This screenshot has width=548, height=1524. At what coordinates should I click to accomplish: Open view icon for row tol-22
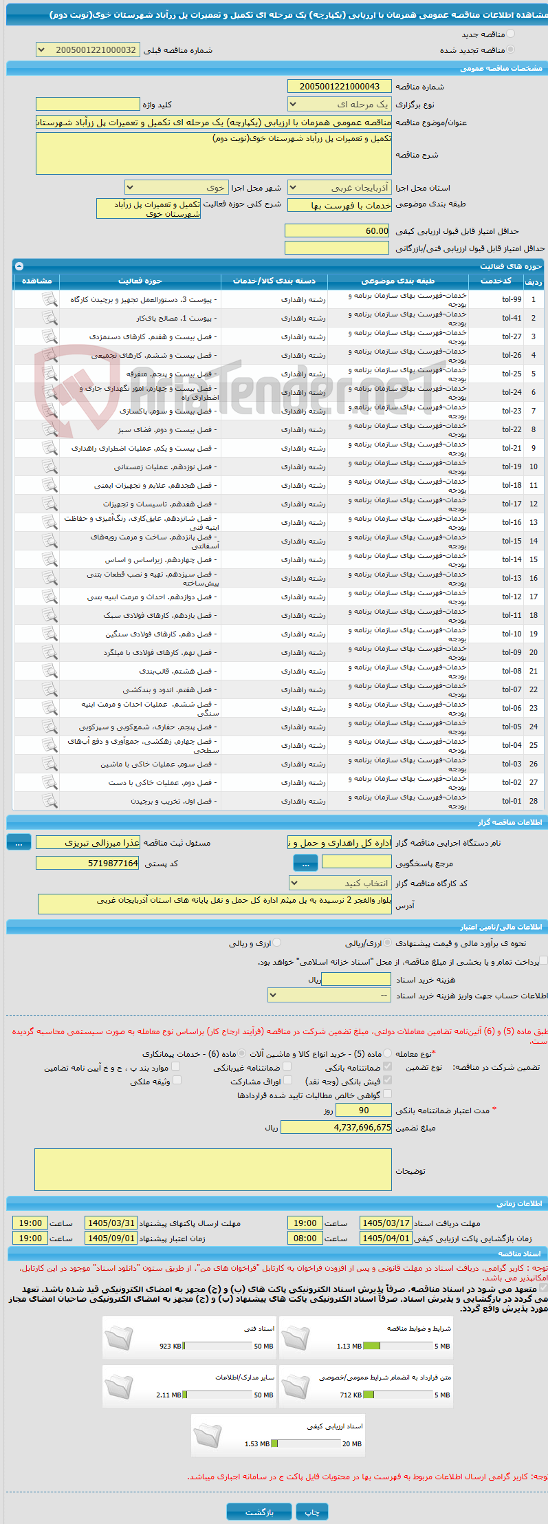[50, 429]
